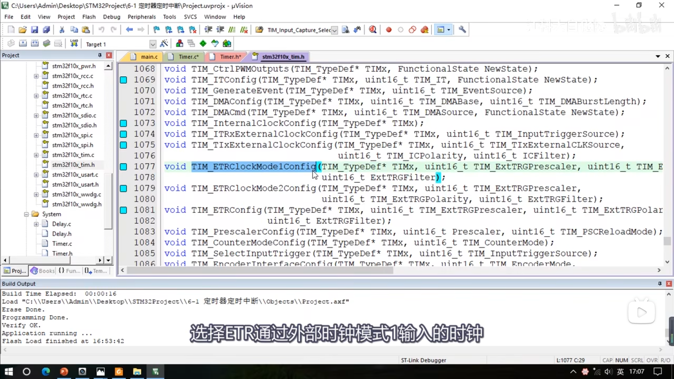Click the Save file toolbar icon
674x379 pixels.
tap(34, 30)
